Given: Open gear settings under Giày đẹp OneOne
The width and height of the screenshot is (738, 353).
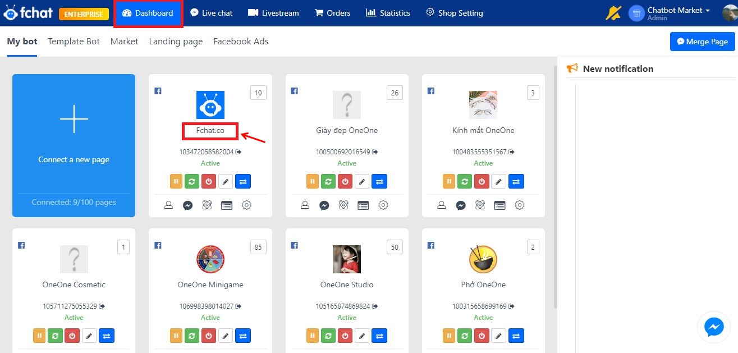Looking at the screenshot, I should [x=383, y=205].
